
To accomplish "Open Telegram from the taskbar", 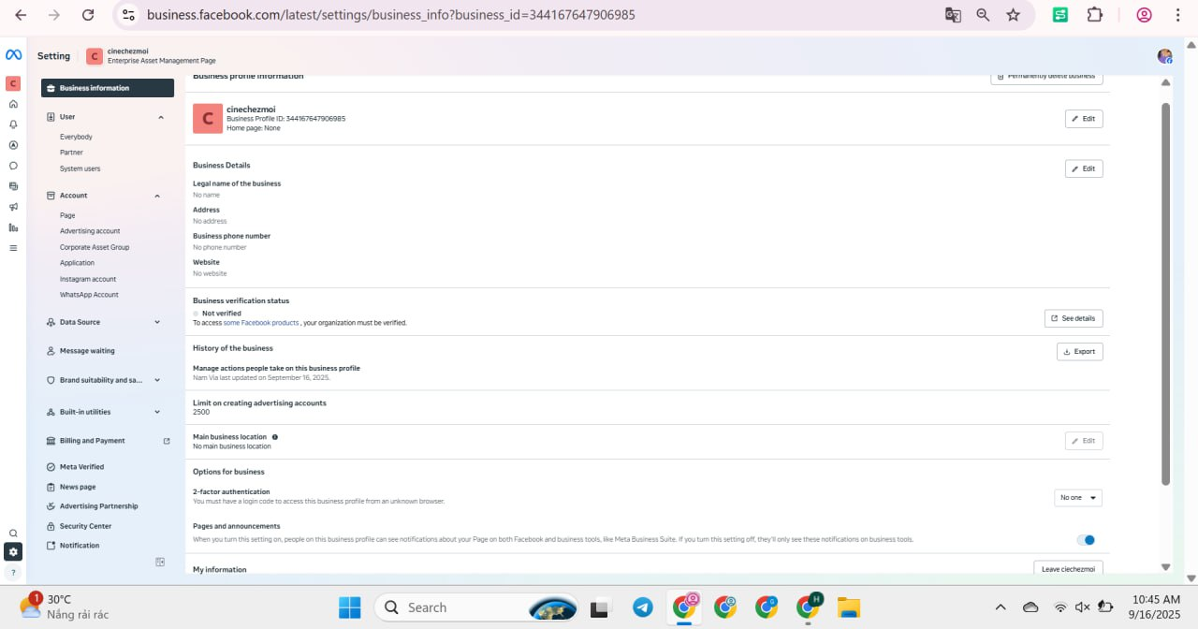I will 643,607.
